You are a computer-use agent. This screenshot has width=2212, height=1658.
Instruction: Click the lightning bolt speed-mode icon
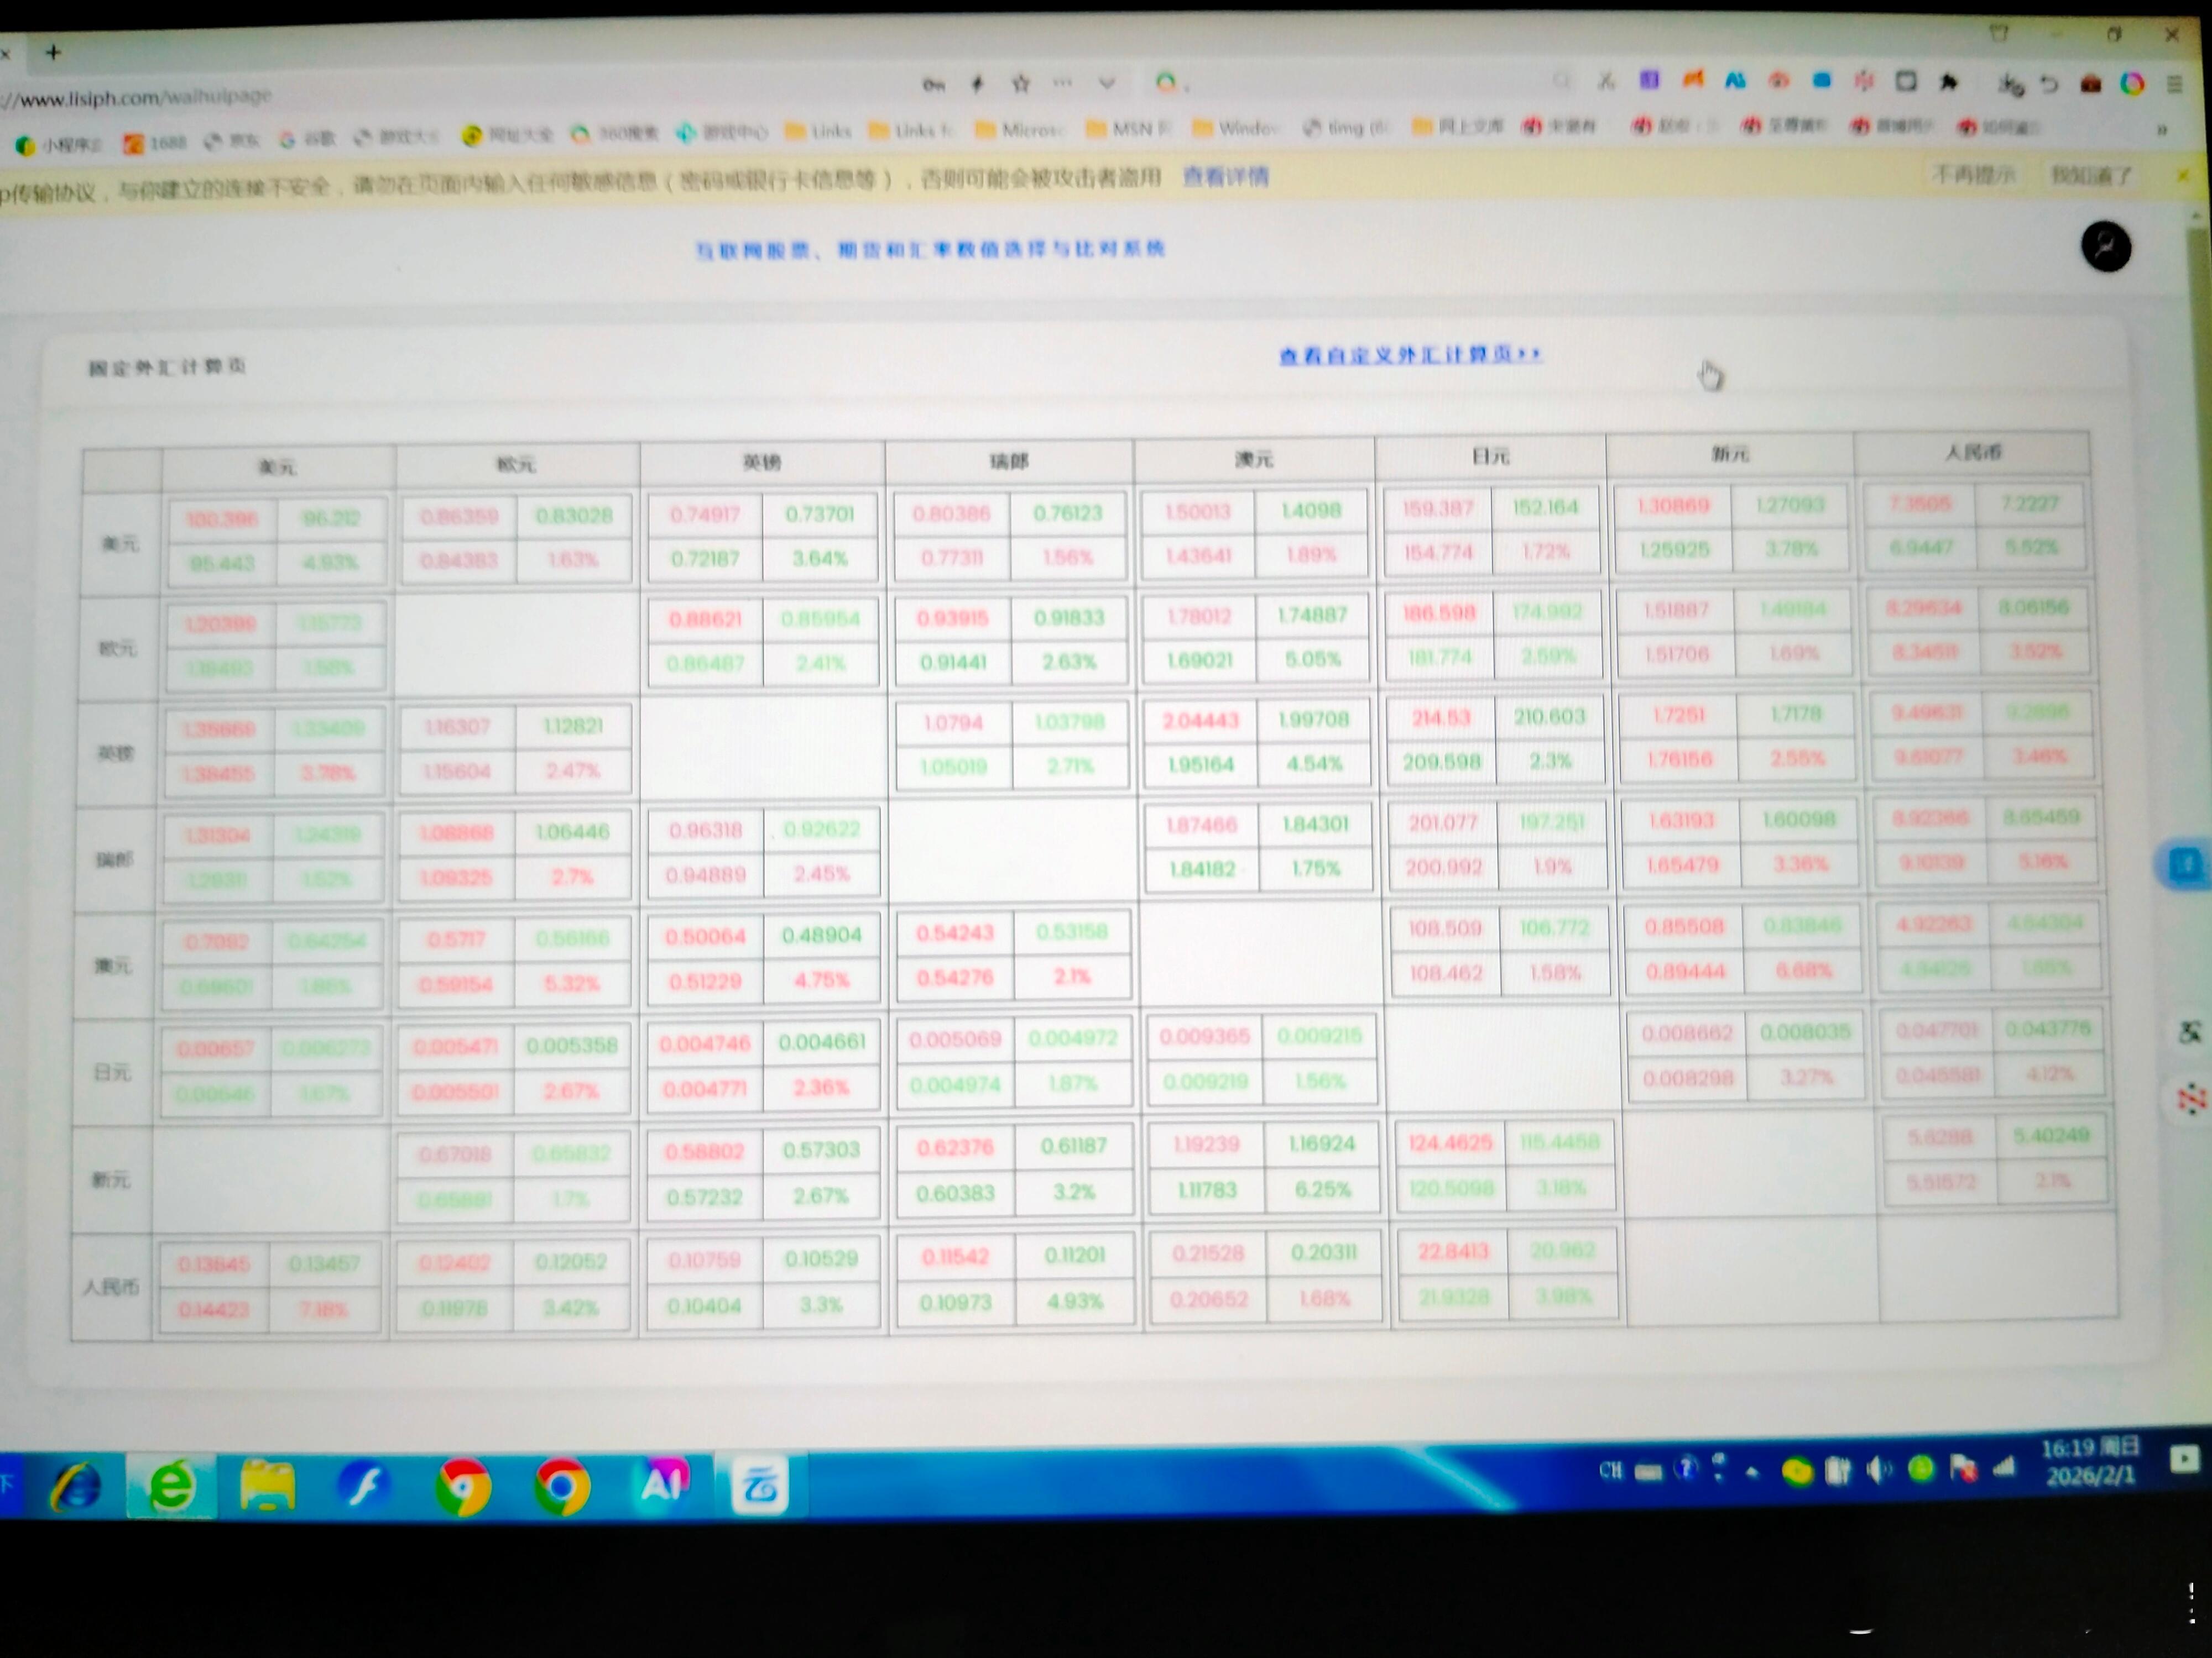977,84
